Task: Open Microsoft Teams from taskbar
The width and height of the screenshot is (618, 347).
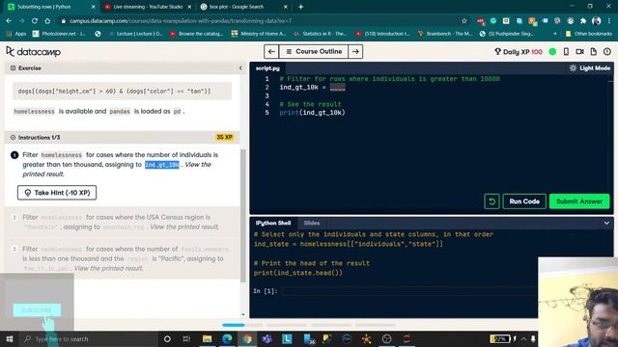Action: click(267, 338)
